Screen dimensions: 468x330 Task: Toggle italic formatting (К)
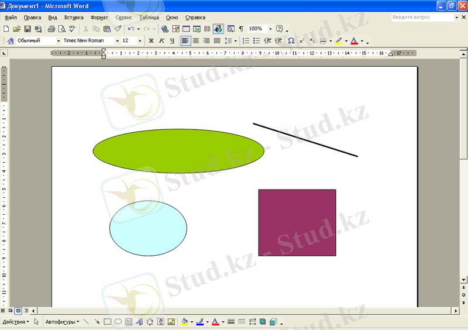point(161,40)
